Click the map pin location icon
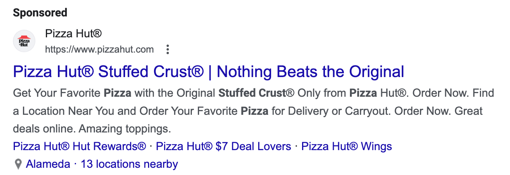The image size is (510, 175). pyautogui.click(x=18, y=164)
